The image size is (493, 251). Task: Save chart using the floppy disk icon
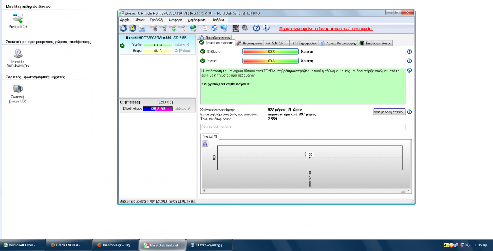(x=205, y=143)
